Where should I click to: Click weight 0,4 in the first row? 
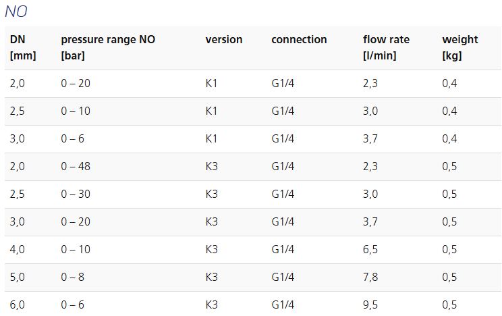[449, 83]
